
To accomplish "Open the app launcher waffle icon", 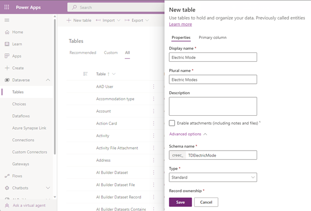I will pyautogui.click(x=7, y=7).
